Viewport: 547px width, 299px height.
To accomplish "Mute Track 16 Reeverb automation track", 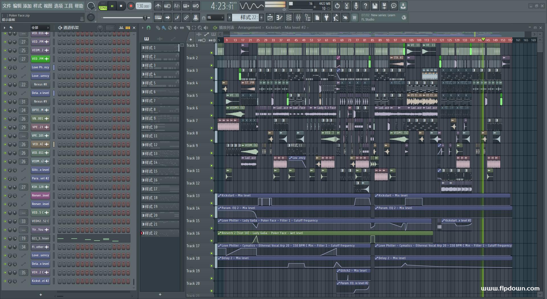I will point(211,241).
